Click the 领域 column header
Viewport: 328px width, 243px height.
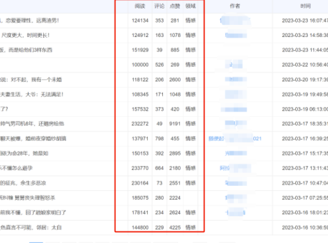tap(191, 6)
